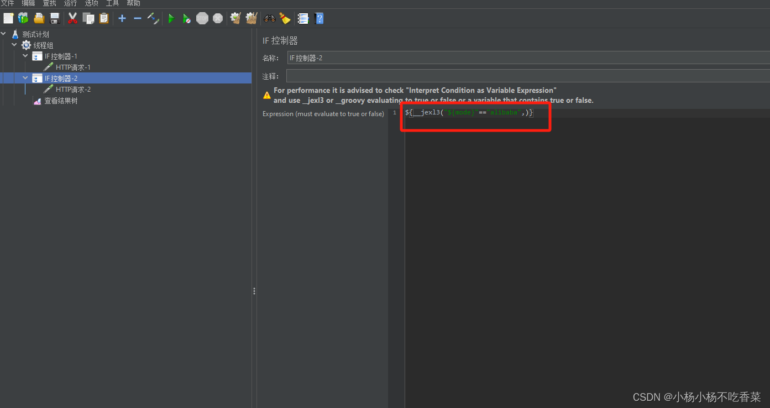Save the test plan with floppy icon
770x408 pixels.
point(54,18)
